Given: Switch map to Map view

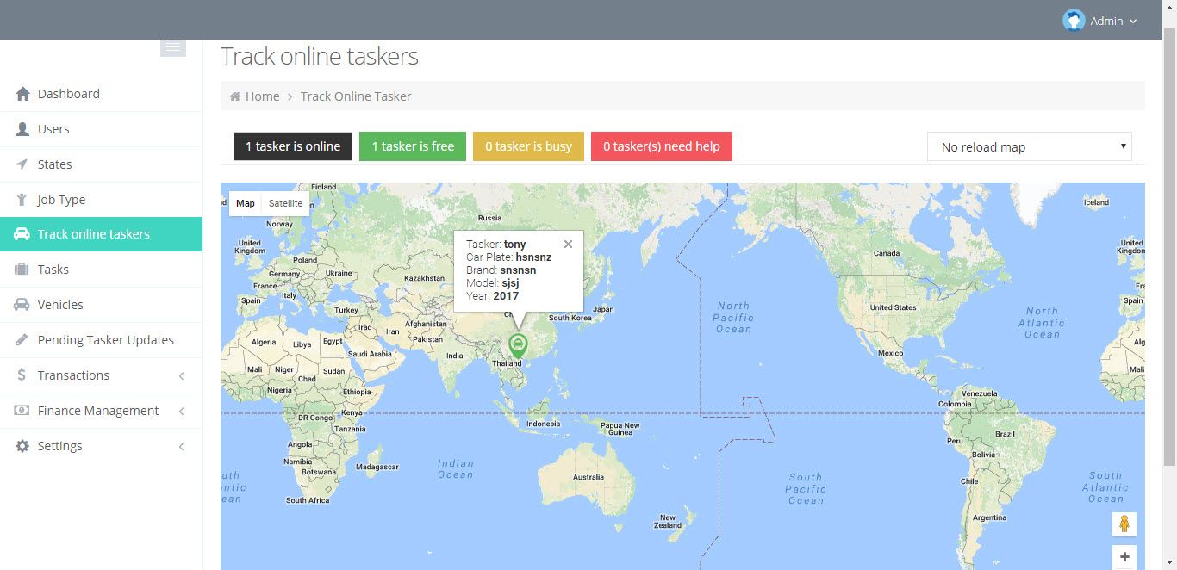Looking at the screenshot, I should point(246,203).
